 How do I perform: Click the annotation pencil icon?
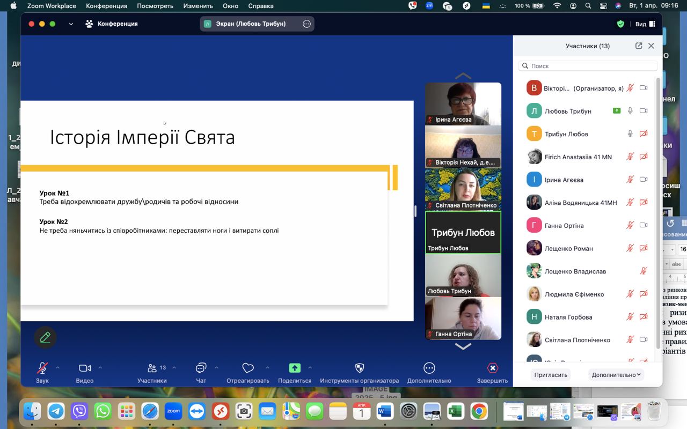[45, 337]
